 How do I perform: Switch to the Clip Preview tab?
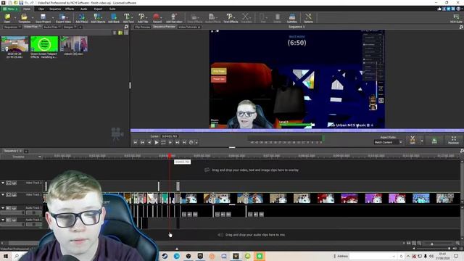pyautogui.click(x=142, y=27)
